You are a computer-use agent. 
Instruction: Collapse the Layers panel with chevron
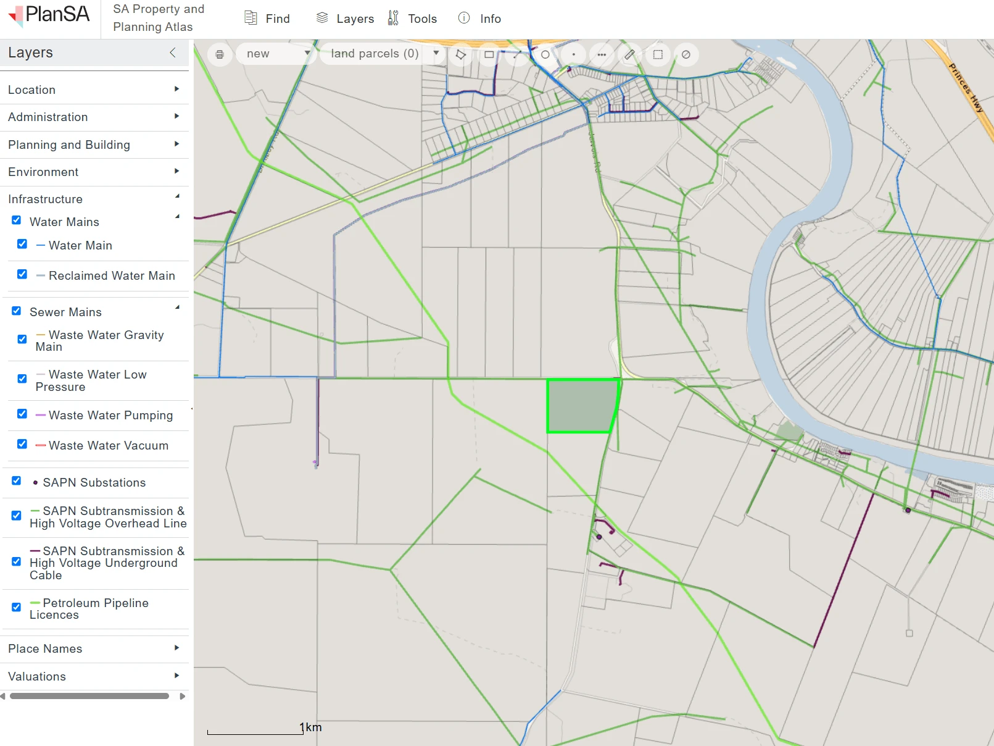173,52
